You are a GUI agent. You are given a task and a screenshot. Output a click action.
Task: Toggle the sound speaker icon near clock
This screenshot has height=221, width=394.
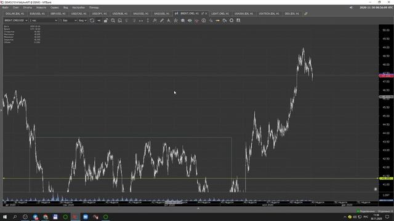(351, 7)
